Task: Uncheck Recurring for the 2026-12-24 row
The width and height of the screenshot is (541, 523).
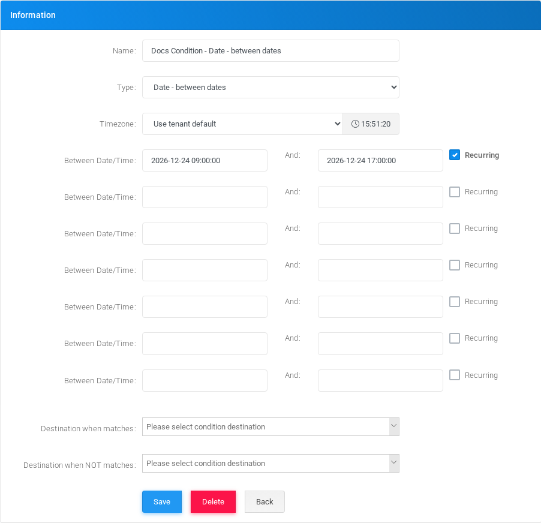Action: [x=455, y=155]
